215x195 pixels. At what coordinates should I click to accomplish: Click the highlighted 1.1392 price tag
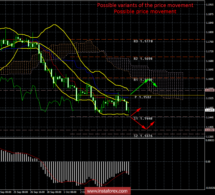(210, 130)
